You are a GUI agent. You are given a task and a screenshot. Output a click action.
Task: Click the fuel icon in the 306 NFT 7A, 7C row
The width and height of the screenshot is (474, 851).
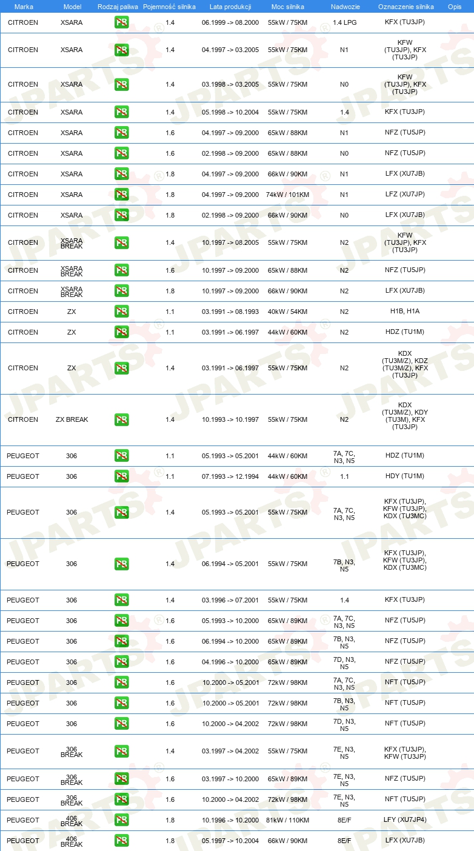122,682
